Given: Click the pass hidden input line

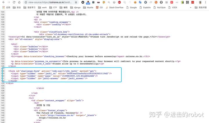Looking at the screenshot, I should tap(54, 76).
